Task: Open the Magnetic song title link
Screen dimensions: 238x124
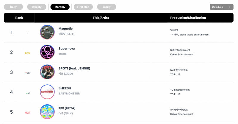Action: [65, 29]
